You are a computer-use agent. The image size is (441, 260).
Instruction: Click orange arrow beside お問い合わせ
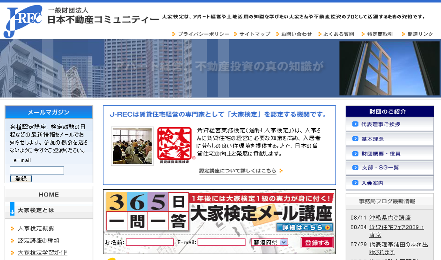pos(278,34)
